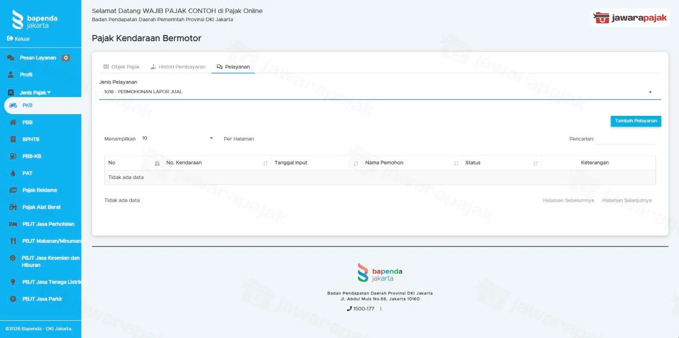Screen dimensions: 679x338
Task: Click the PBJT Makanan/Minuman utensils icon
Action: coord(13,241)
